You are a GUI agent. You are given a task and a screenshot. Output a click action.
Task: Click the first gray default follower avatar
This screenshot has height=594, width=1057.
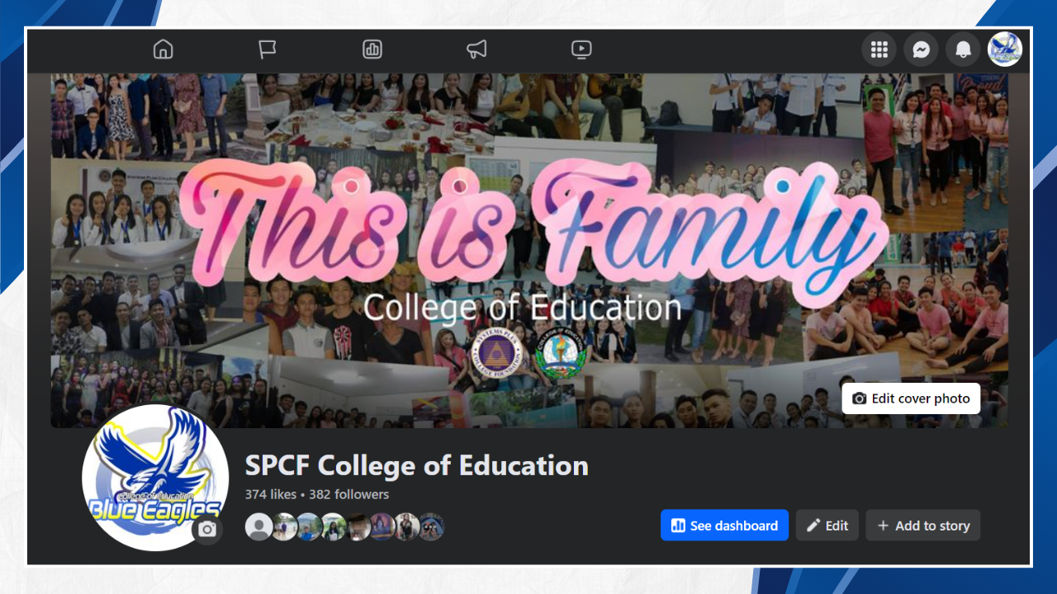point(258,526)
